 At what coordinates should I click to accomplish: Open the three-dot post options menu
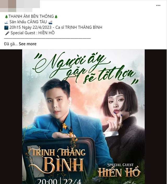[x=158, y=5]
